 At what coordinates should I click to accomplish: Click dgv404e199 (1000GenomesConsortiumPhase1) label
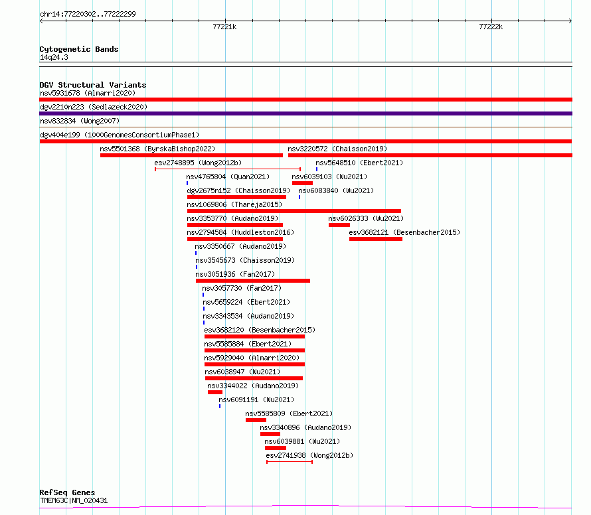click(120, 135)
